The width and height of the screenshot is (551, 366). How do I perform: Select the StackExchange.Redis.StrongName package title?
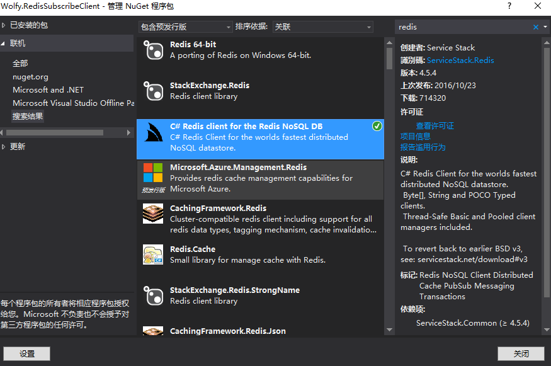235,290
